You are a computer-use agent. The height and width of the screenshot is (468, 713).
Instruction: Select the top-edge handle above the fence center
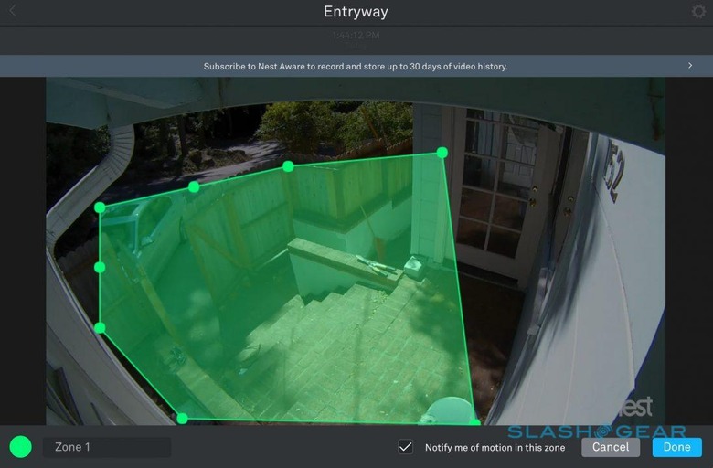point(288,166)
